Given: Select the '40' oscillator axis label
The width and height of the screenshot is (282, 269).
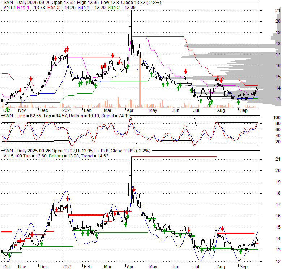Looking at the screenshot, I should tap(278, 136).
